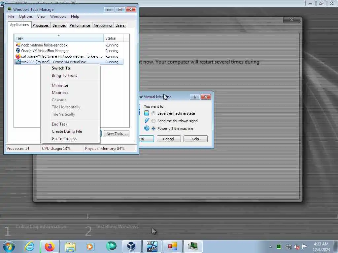The image size is (338, 253).
Task: Switch to the Networking tab
Action: tap(103, 25)
